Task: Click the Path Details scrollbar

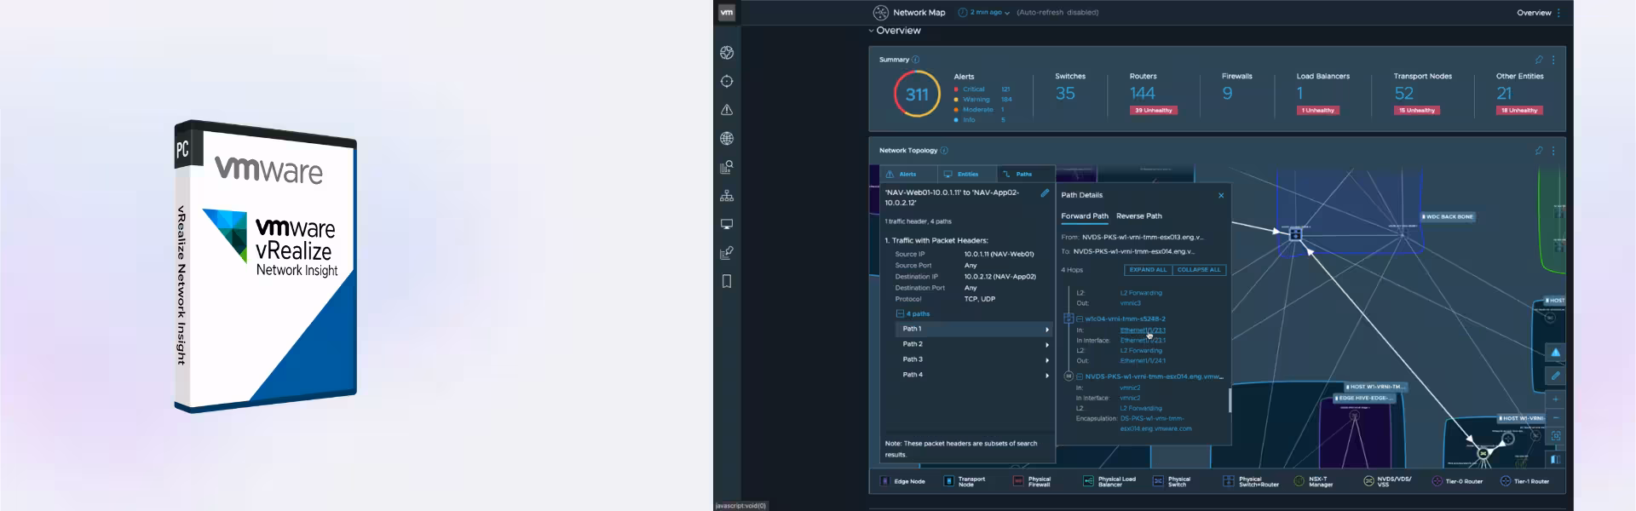Action: click(x=1230, y=400)
